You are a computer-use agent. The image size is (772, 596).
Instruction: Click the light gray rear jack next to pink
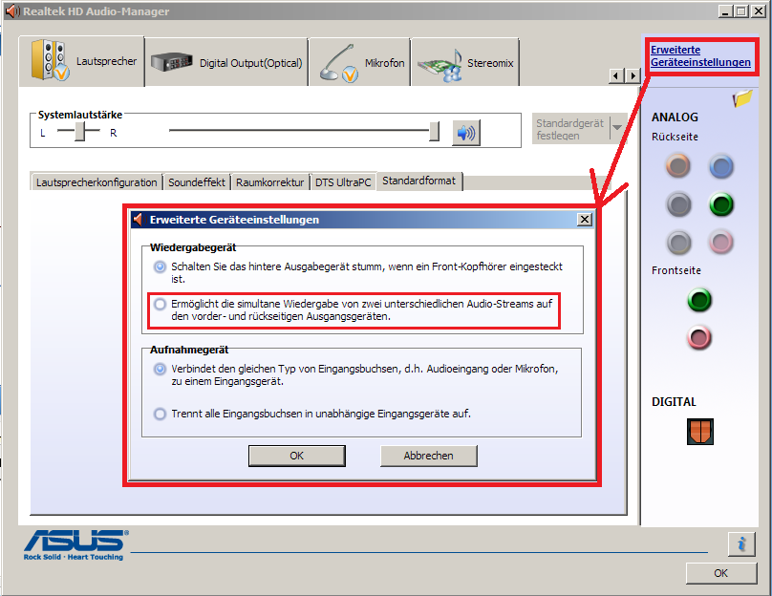click(x=679, y=243)
